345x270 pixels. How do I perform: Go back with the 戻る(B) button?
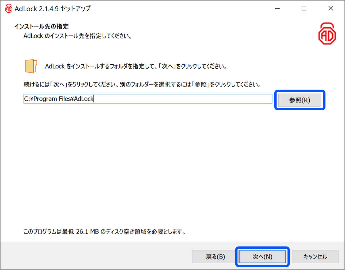coord(215,256)
